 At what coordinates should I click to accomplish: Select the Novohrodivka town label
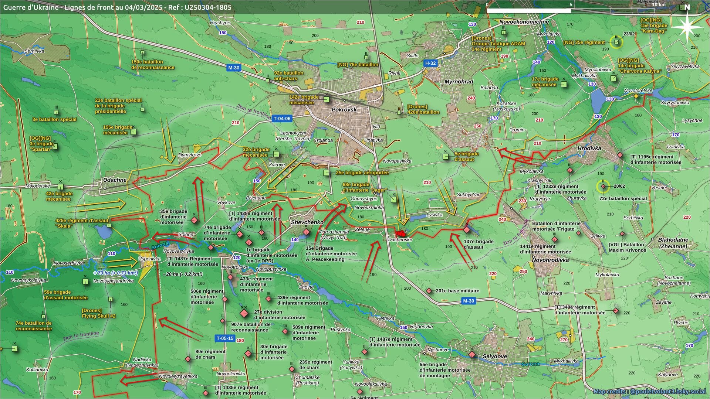(550, 260)
